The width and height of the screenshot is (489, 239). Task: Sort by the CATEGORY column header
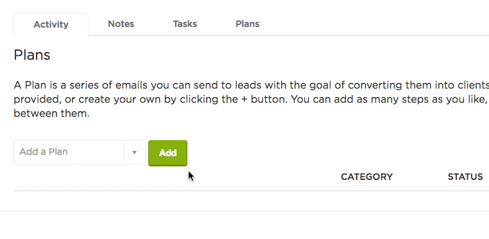(x=367, y=177)
